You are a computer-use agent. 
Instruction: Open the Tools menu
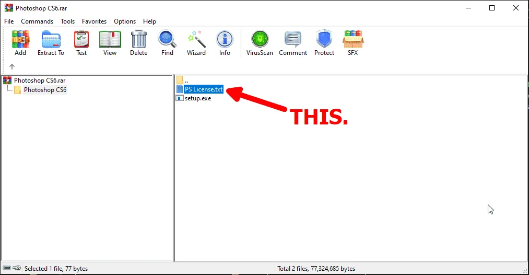67,21
